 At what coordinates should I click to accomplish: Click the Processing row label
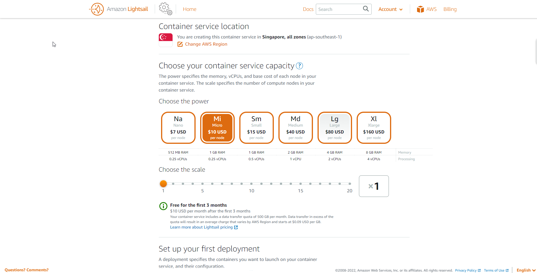point(406,159)
